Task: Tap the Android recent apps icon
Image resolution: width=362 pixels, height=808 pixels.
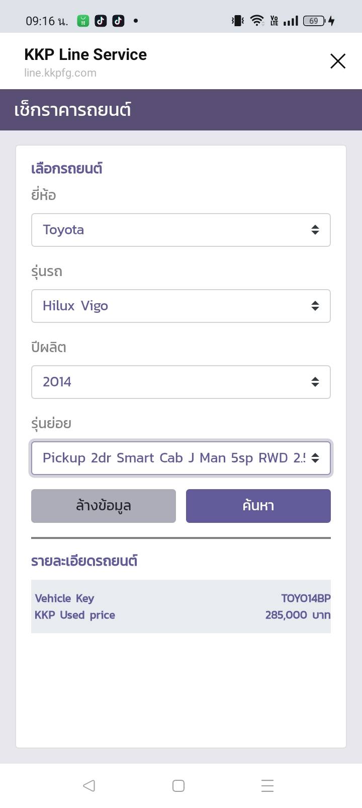Action: [x=267, y=785]
